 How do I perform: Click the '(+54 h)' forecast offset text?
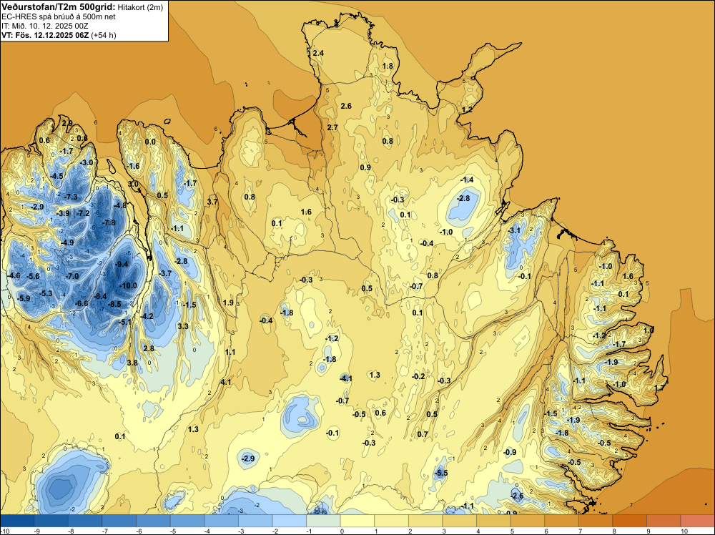(104, 35)
